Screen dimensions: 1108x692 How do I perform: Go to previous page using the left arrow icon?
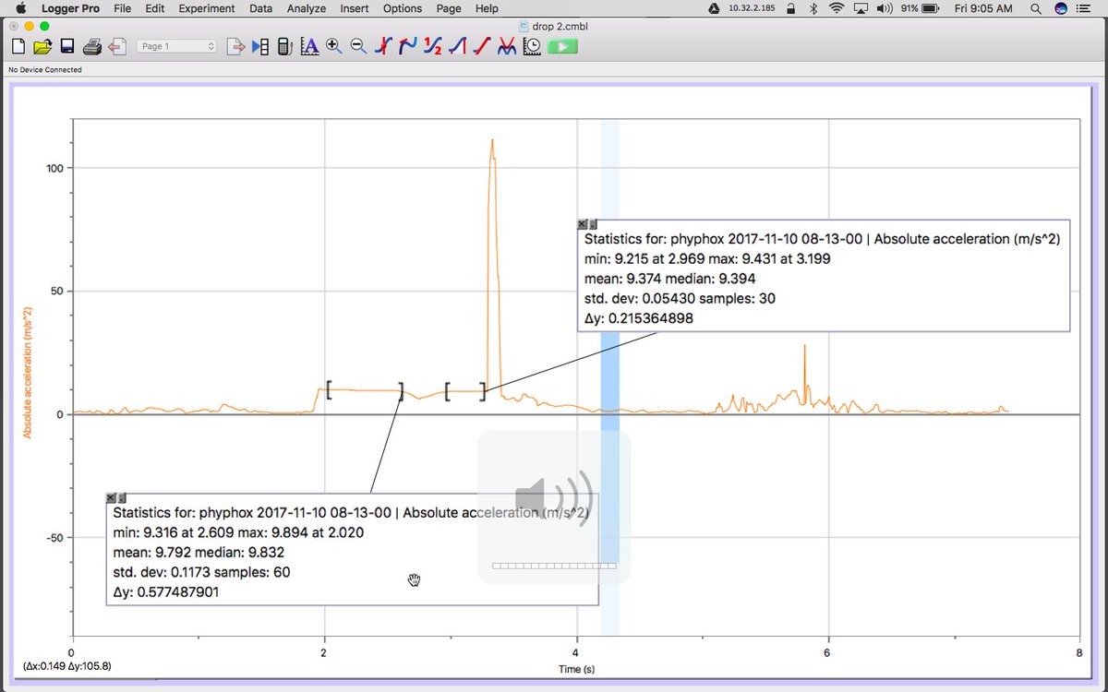pyautogui.click(x=116, y=46)
